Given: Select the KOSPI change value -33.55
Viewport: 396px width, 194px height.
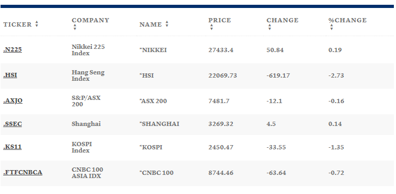Looking at the screenshot, I should (276, 147).
